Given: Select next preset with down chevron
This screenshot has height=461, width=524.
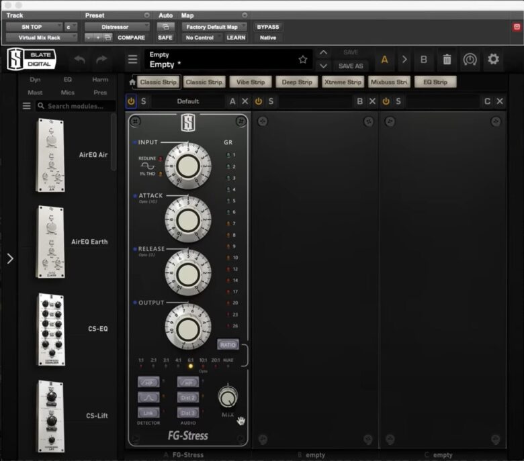Looking at the screenshot, I should click(323, 66).
